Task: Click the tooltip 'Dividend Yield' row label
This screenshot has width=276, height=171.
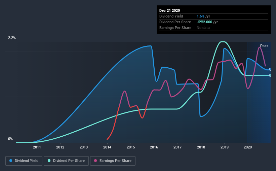Action: (171, 16)
